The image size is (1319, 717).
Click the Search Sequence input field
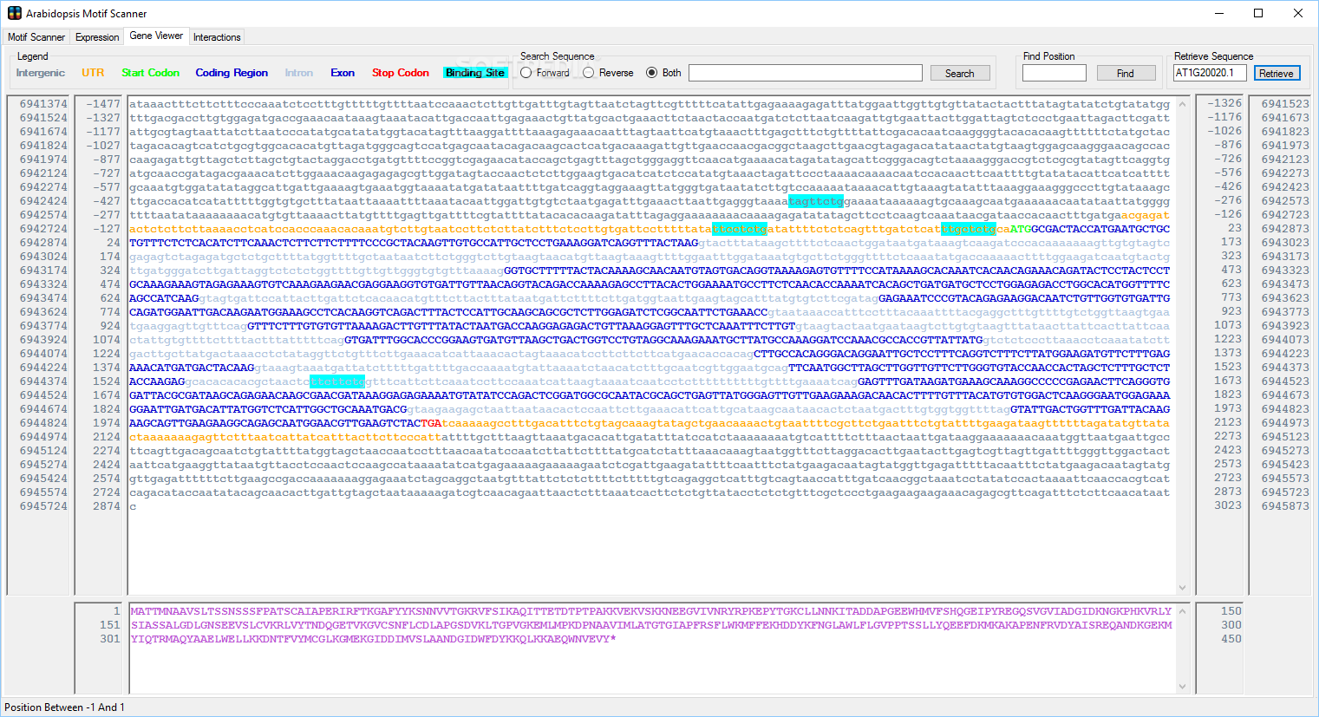[x=806, y=73]
